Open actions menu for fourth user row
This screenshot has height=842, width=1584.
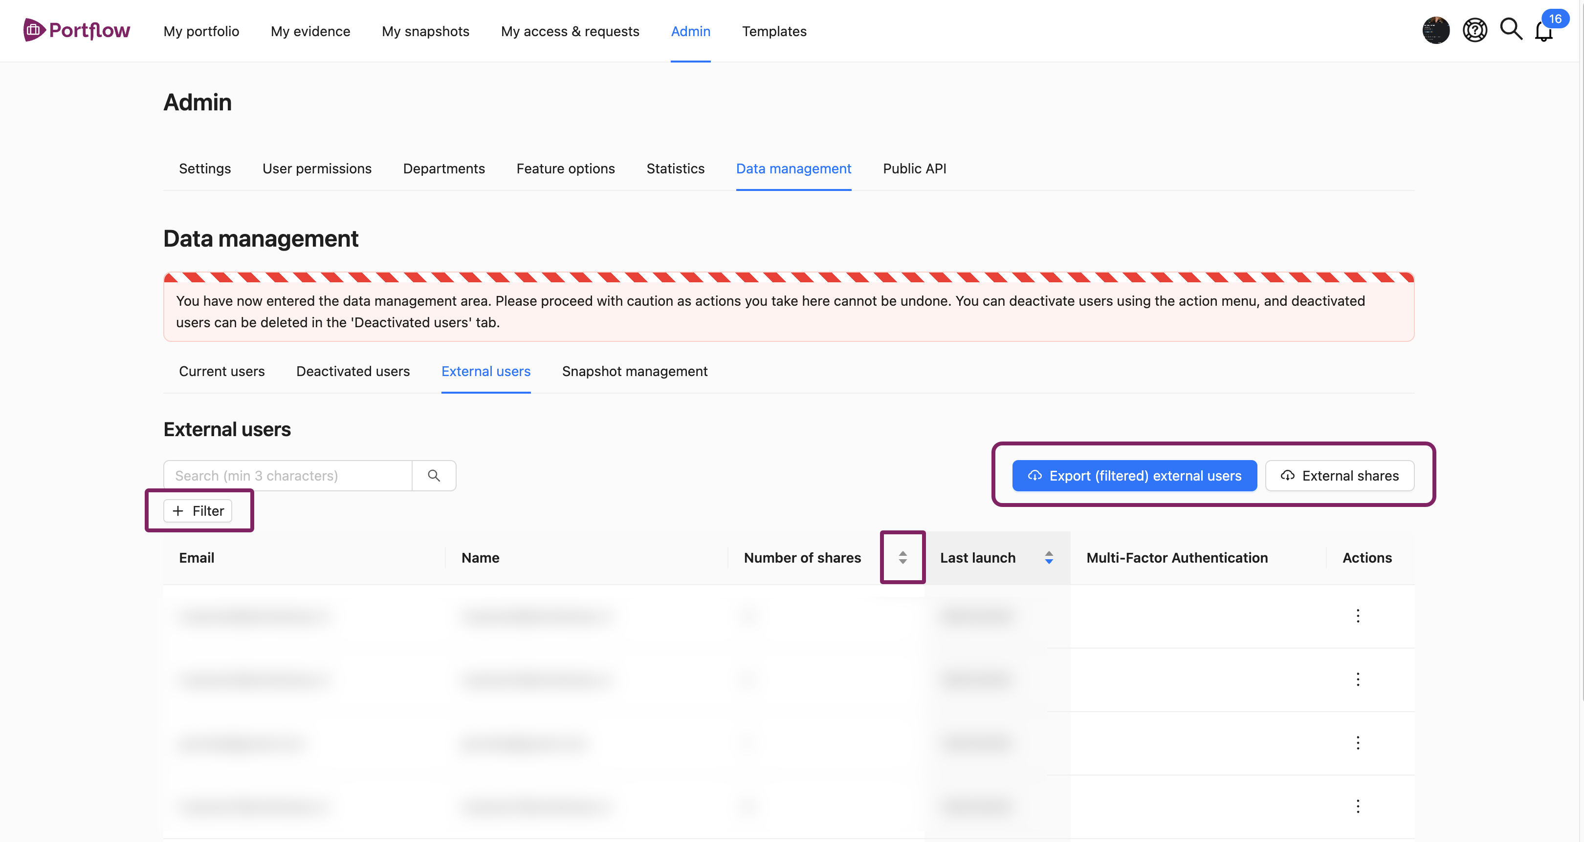click(x=1358, y=806)
